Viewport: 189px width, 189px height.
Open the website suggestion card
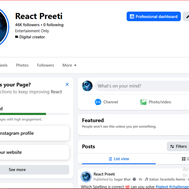(34, 152)
